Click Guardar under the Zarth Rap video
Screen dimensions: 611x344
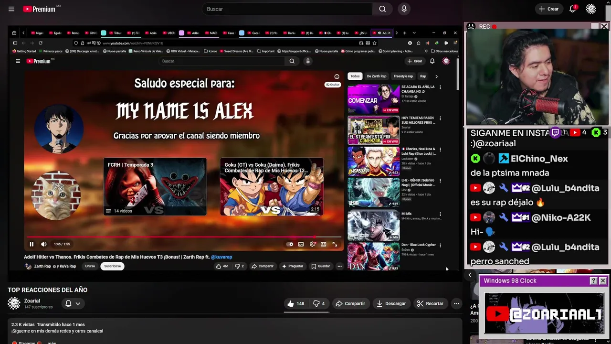tap(321, 266)
